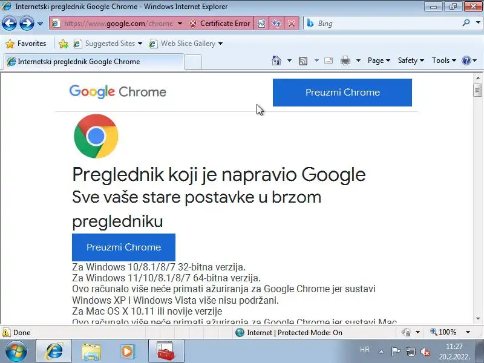Viewport: 484px width, 363px height.
Task: Click the Read Mail icon
Action: point(329,60)
